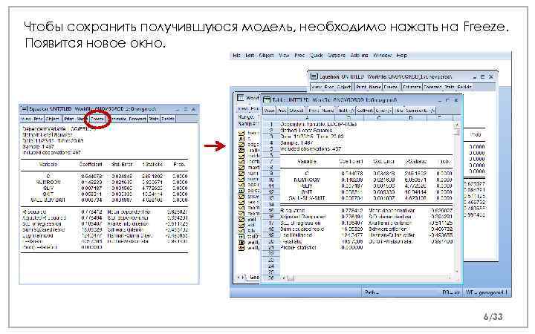Open the Options menu
The width and height of the screenshot is (535, 334).
coord(337,55)
